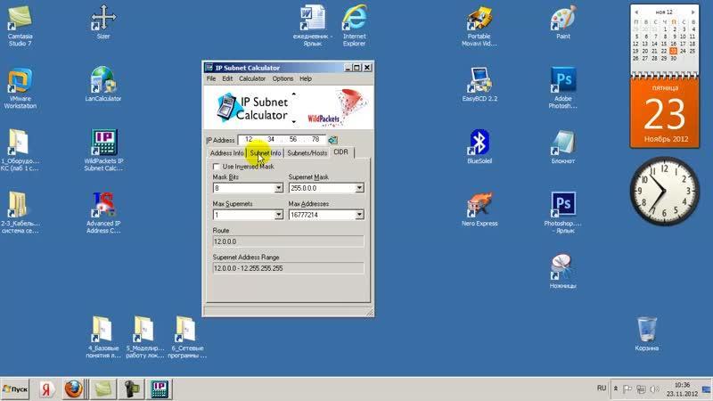713x401 pixels.
Task: Open the Max Supernets dropdown
Action: [279, 216]
